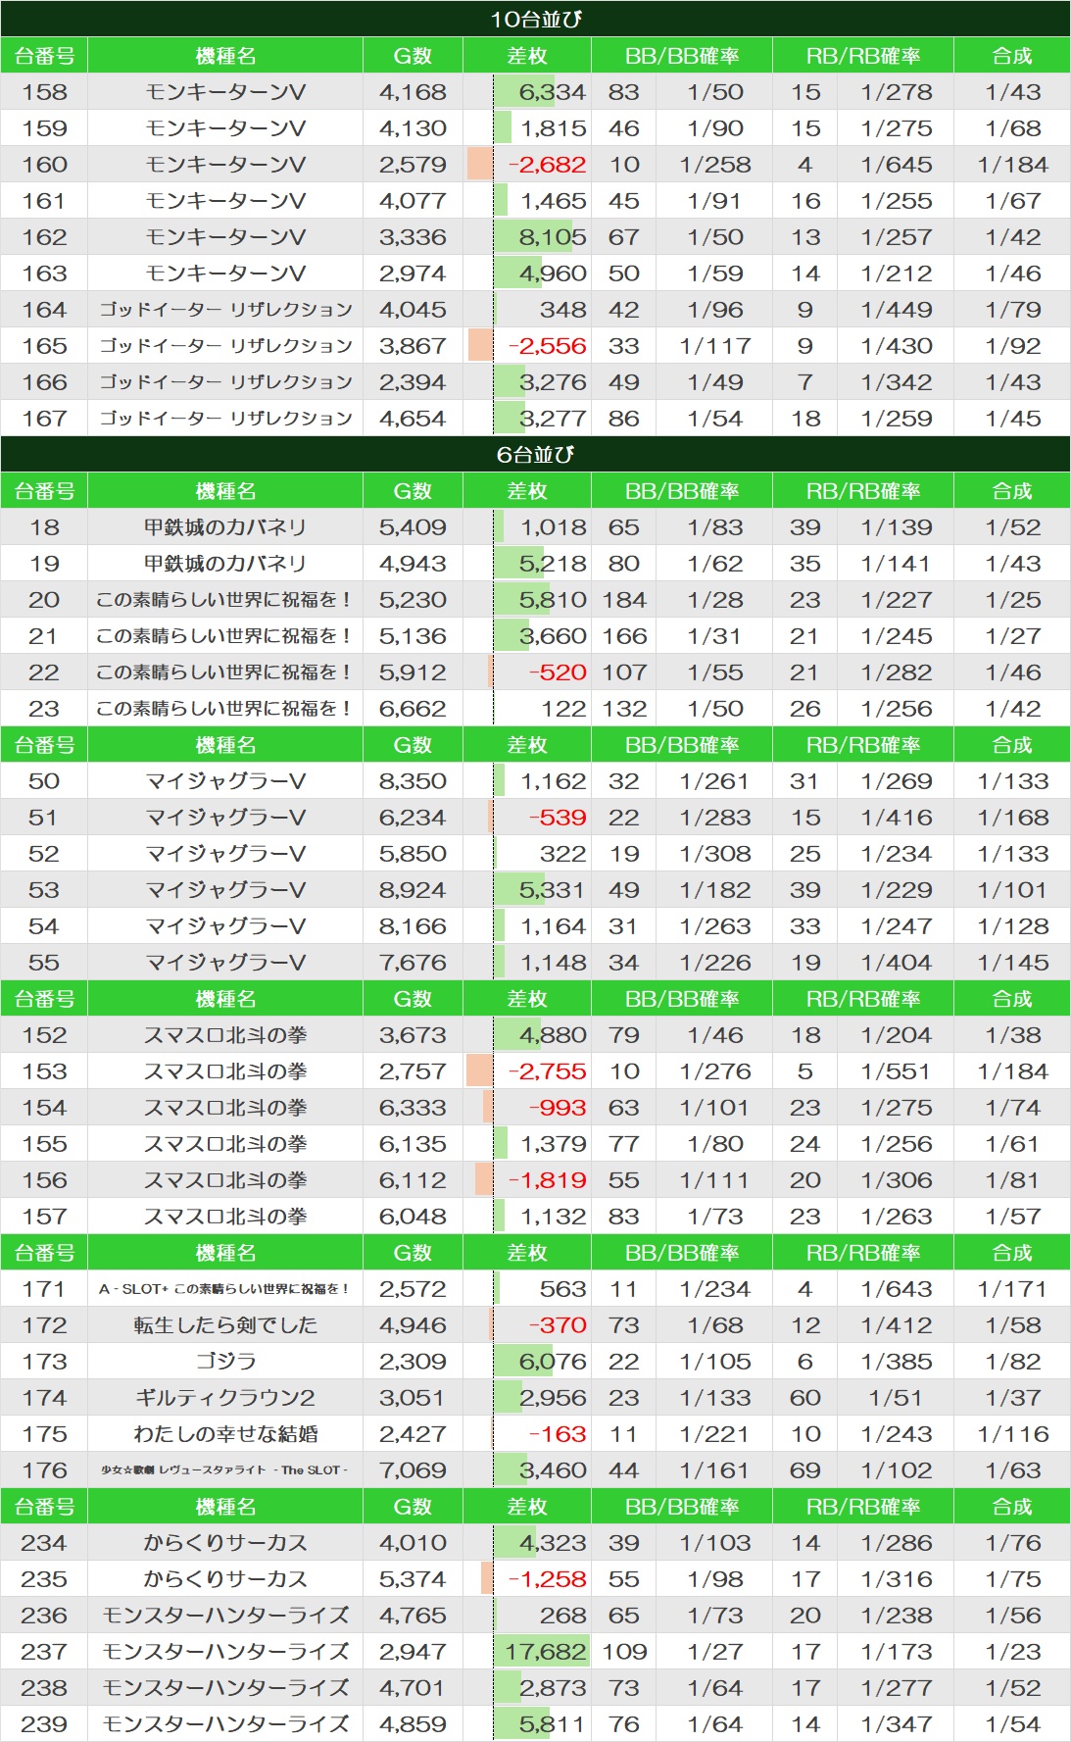The image size is (1071, 1742).
Task: Click からくりサーカス name in row 234
Action: (225, 1543)
